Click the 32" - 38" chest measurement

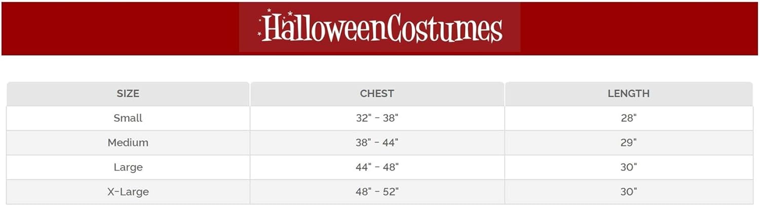pos(377,118)
